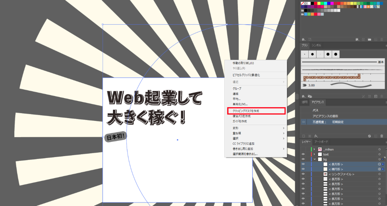Choose 移動の取り消し(U) from context menu
Image resolution: width=387 pixels, height=206 pixels.
tap(255, 63)
